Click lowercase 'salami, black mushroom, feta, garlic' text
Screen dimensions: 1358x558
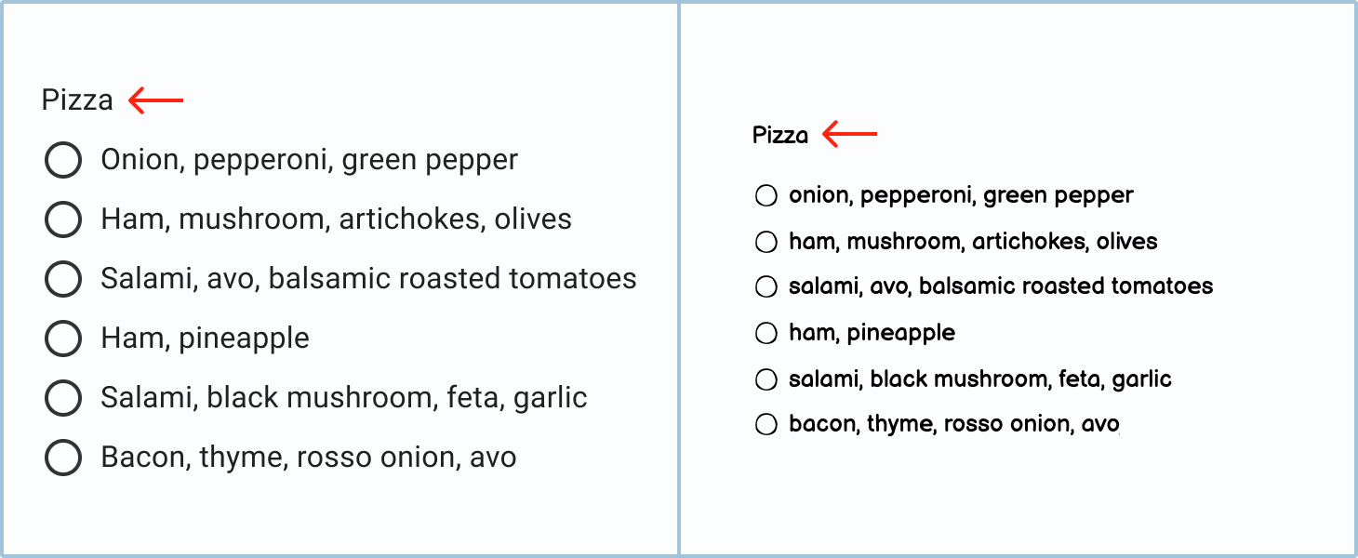coord(979,379)
